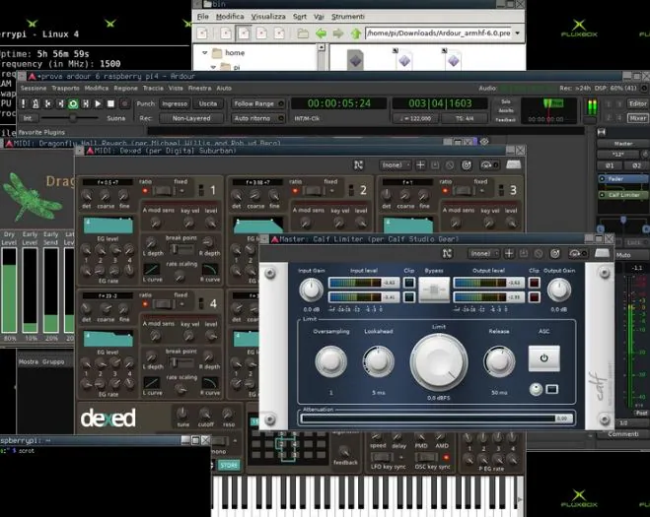The height and width of the screenshot is (517, 650).
Task: Open the file manager path history dropdown arrow
Action: [x=518, y=33]
